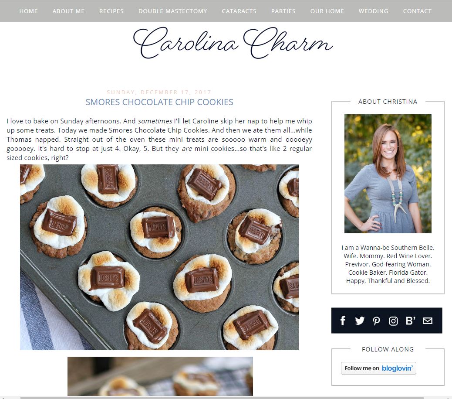Screen dimensions: 452x399
Task: Open the Smores Chocolate Chip Cookies post title
Action: pos(159,102)
